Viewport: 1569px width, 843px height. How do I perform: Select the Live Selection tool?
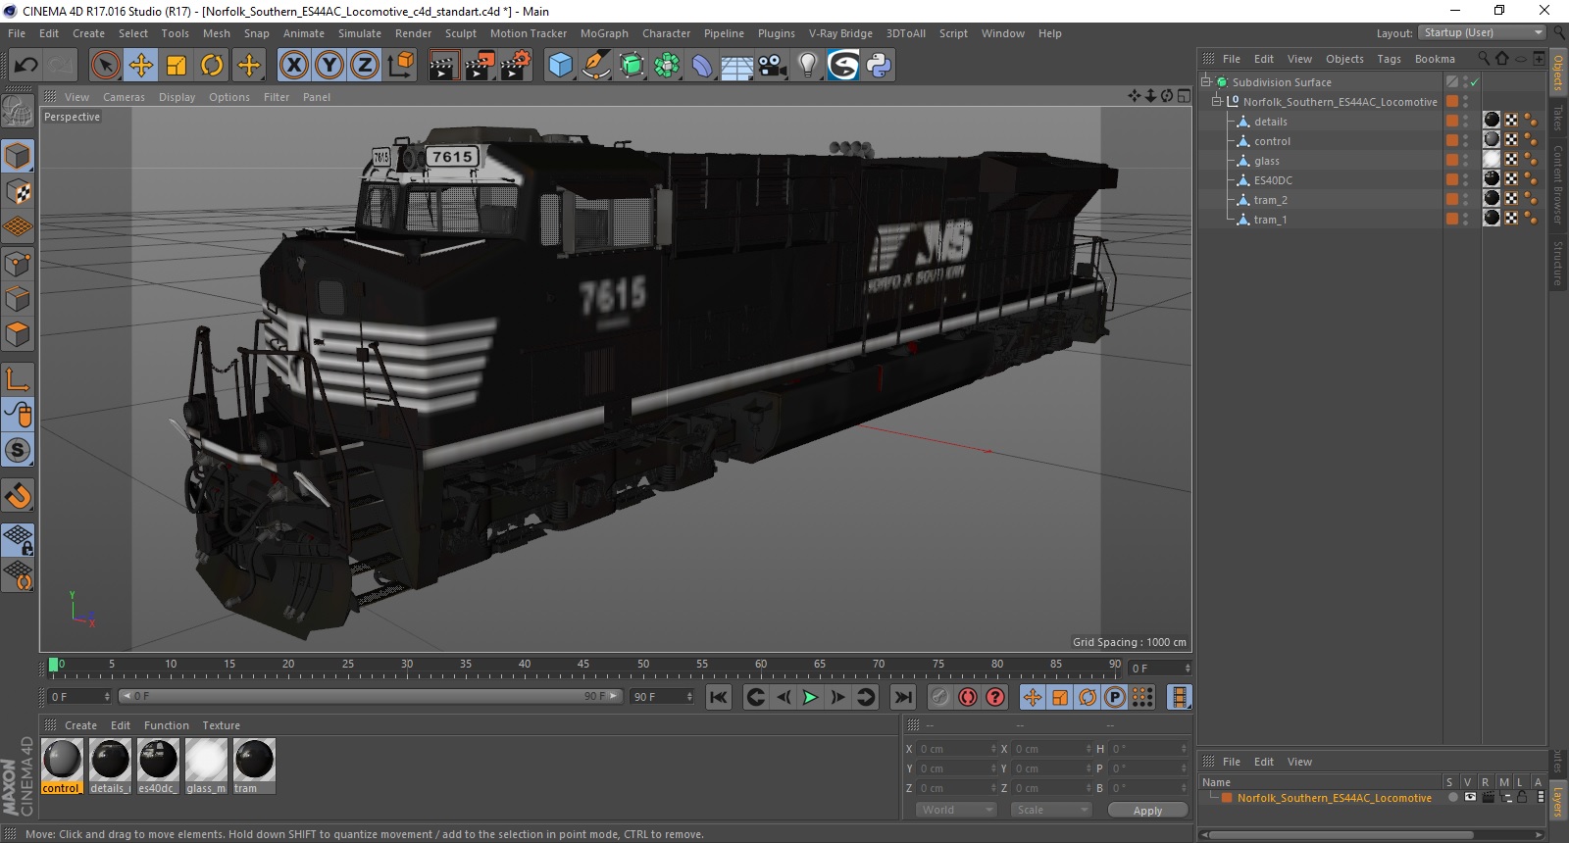tap(105, 66)
